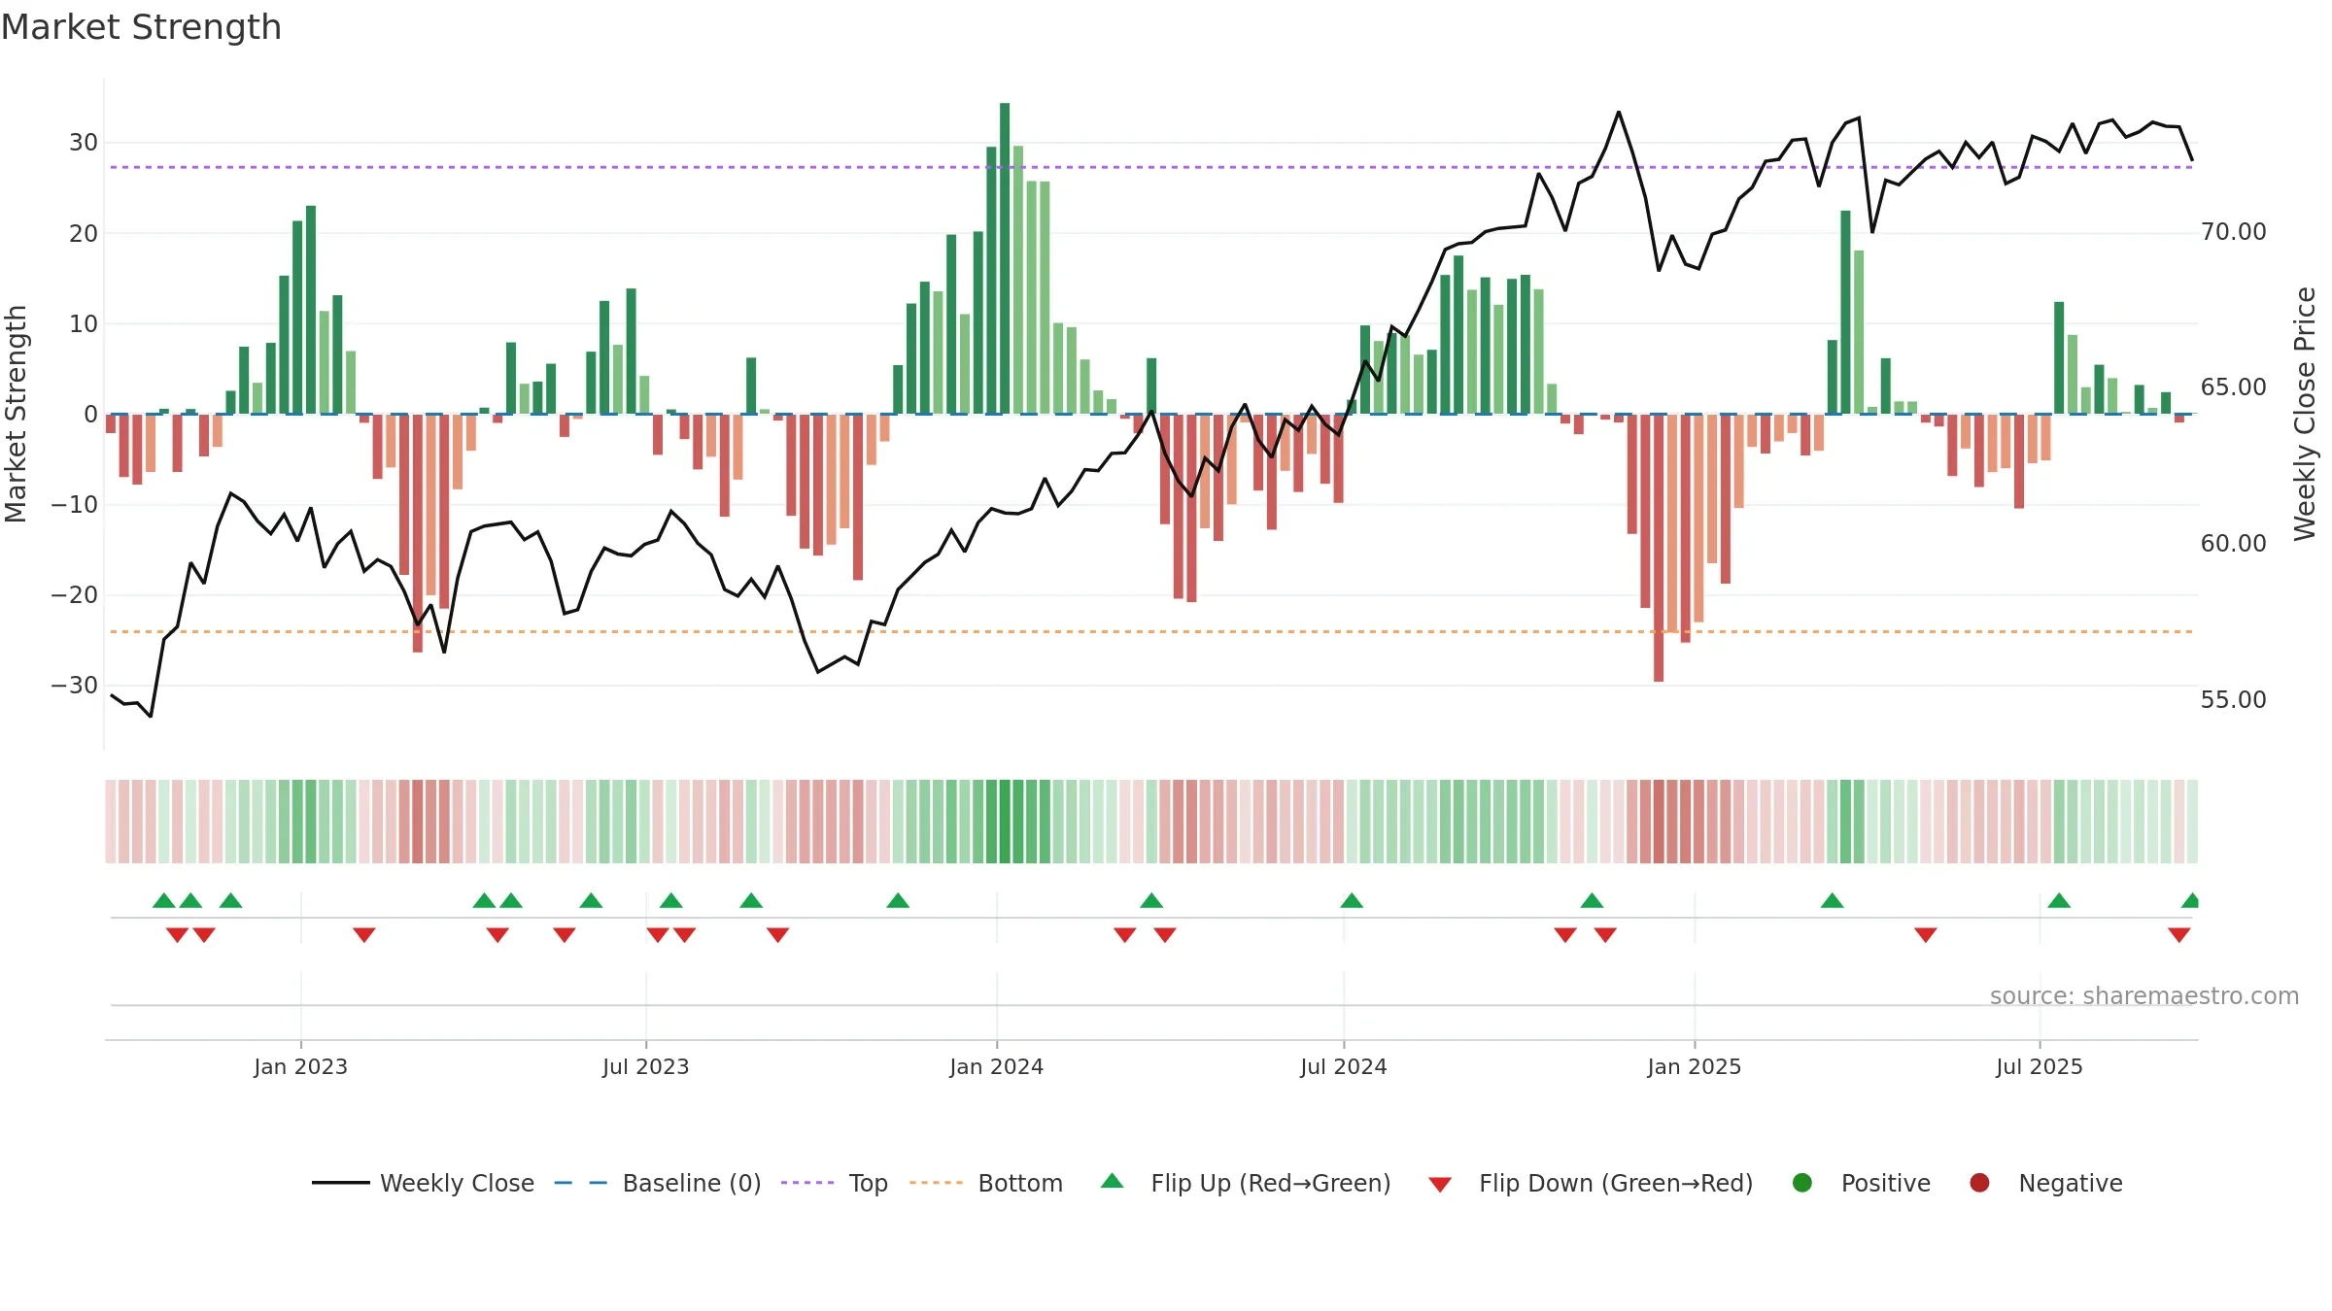Click the last flip-down triangle at chart's right end
The width and height of the screenshot is (2332, 1311).
[x=2179, y=935]
